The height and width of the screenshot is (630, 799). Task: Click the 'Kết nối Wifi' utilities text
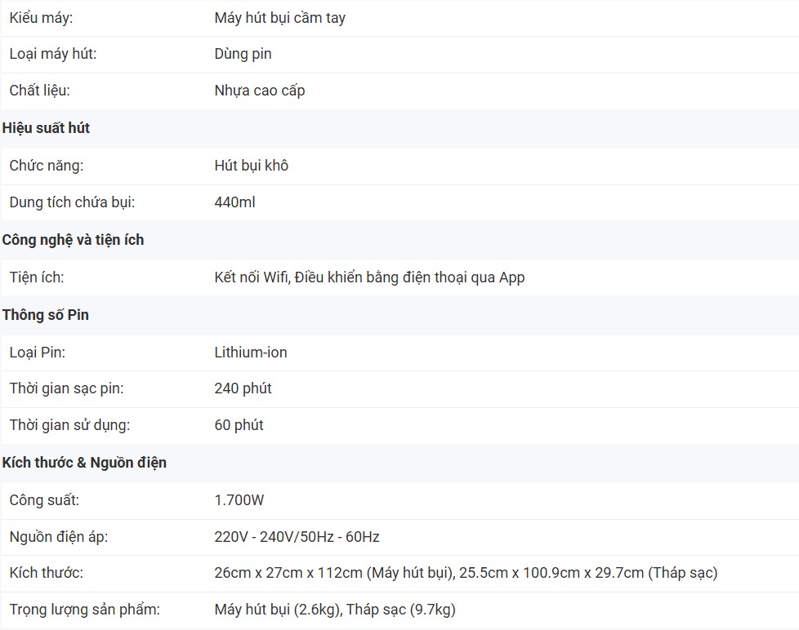coord(250,277)
